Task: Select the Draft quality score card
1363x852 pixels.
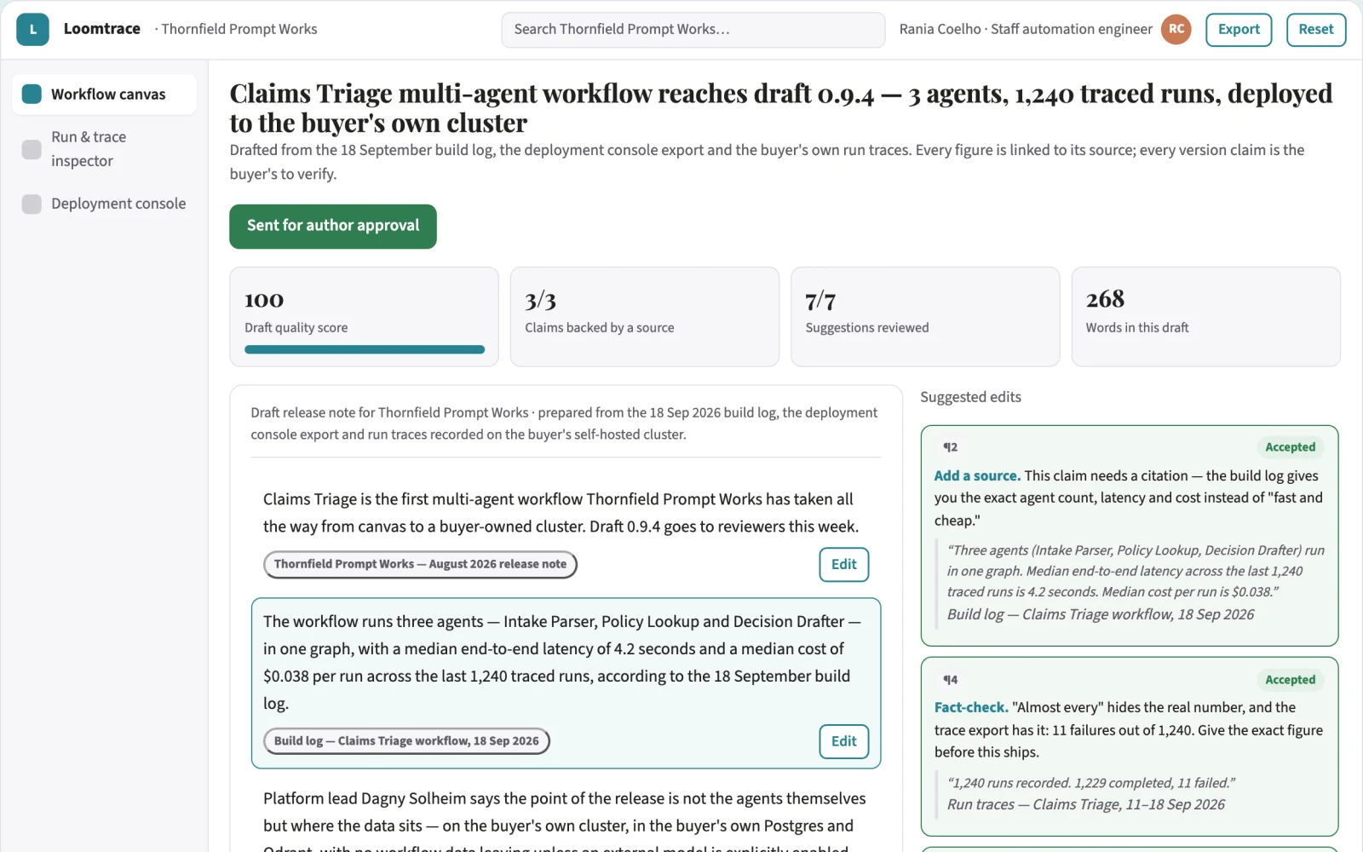Action: [x=364, y=317]
